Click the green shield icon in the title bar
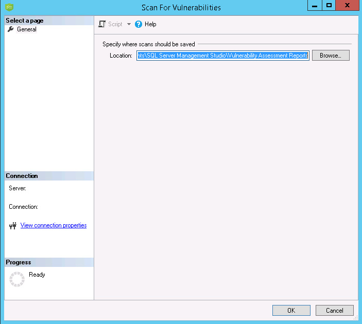 [9, 7]
